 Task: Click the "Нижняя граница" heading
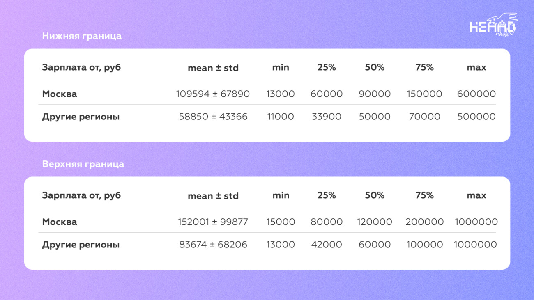pos(82,36)
